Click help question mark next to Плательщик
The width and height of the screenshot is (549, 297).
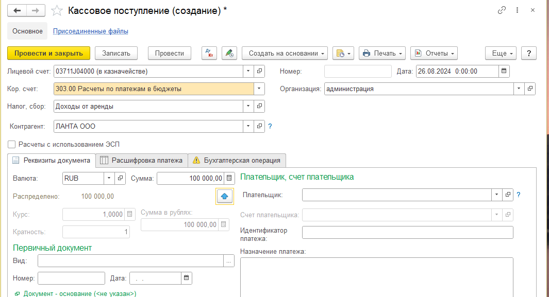(x=519, y=195)
